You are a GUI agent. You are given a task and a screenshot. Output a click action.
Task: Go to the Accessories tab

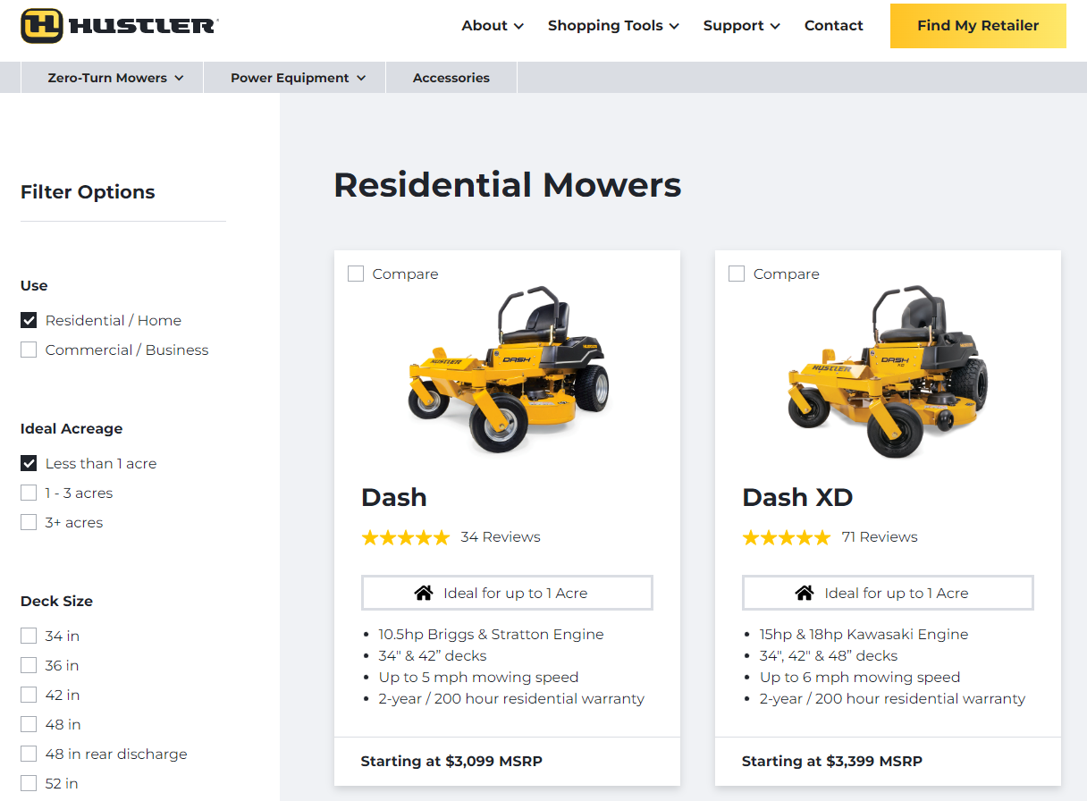click(x=451, y=78)
